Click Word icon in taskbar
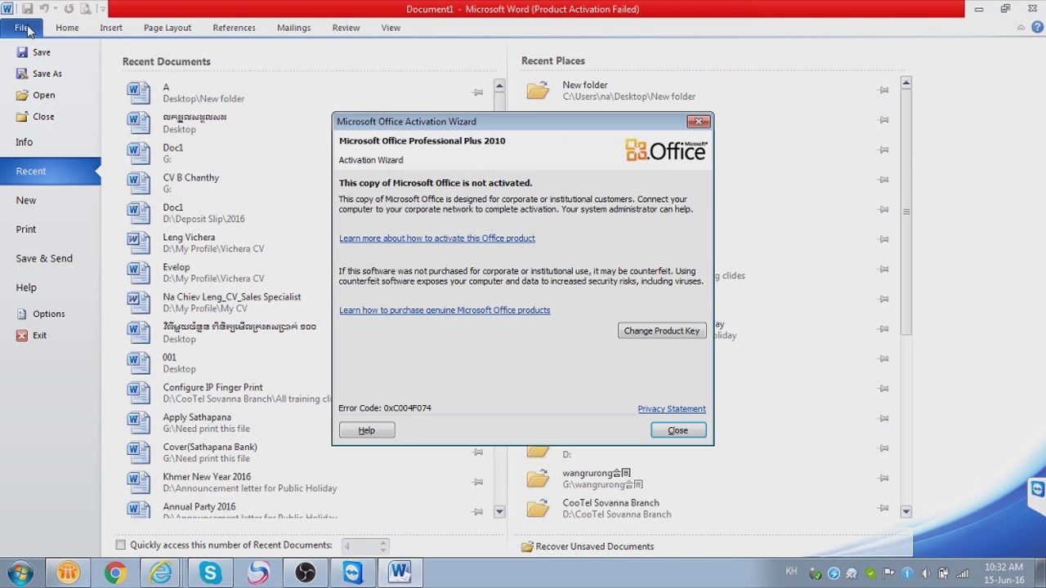 [x=400, y=573]
